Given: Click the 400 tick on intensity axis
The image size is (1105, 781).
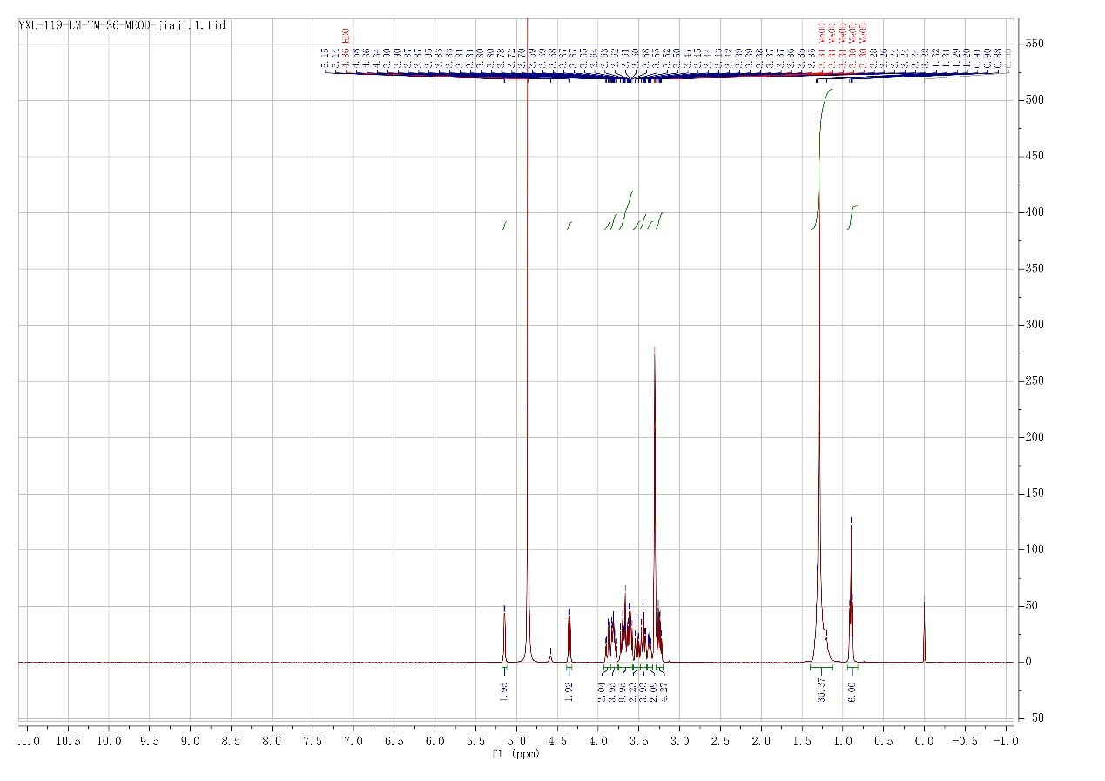Looking at the screenshot, I should [x=1035, y=212].
